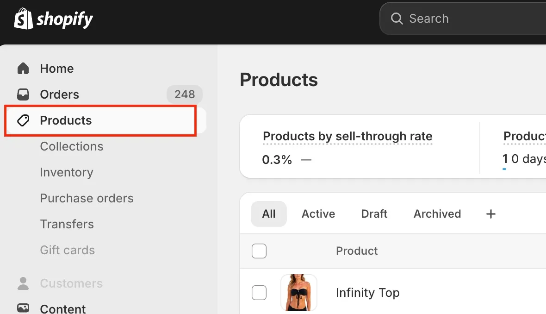
Task: Switch to the Active tab
Action: pyautogui.click(x=318, y=214)
